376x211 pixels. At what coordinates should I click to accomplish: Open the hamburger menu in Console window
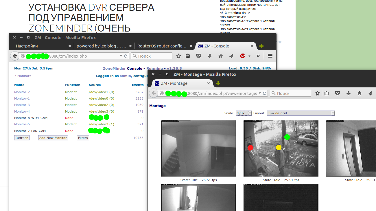tap(270, 56)
